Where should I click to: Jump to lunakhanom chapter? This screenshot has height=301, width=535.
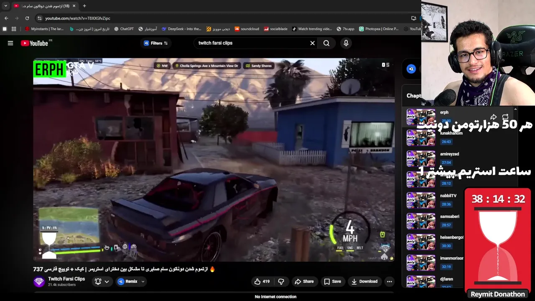(x=451, y=133)
